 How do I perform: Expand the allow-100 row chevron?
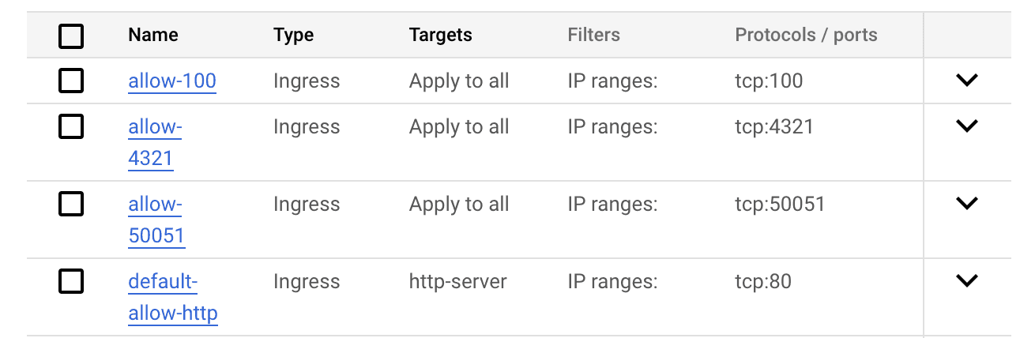point(967,80)
